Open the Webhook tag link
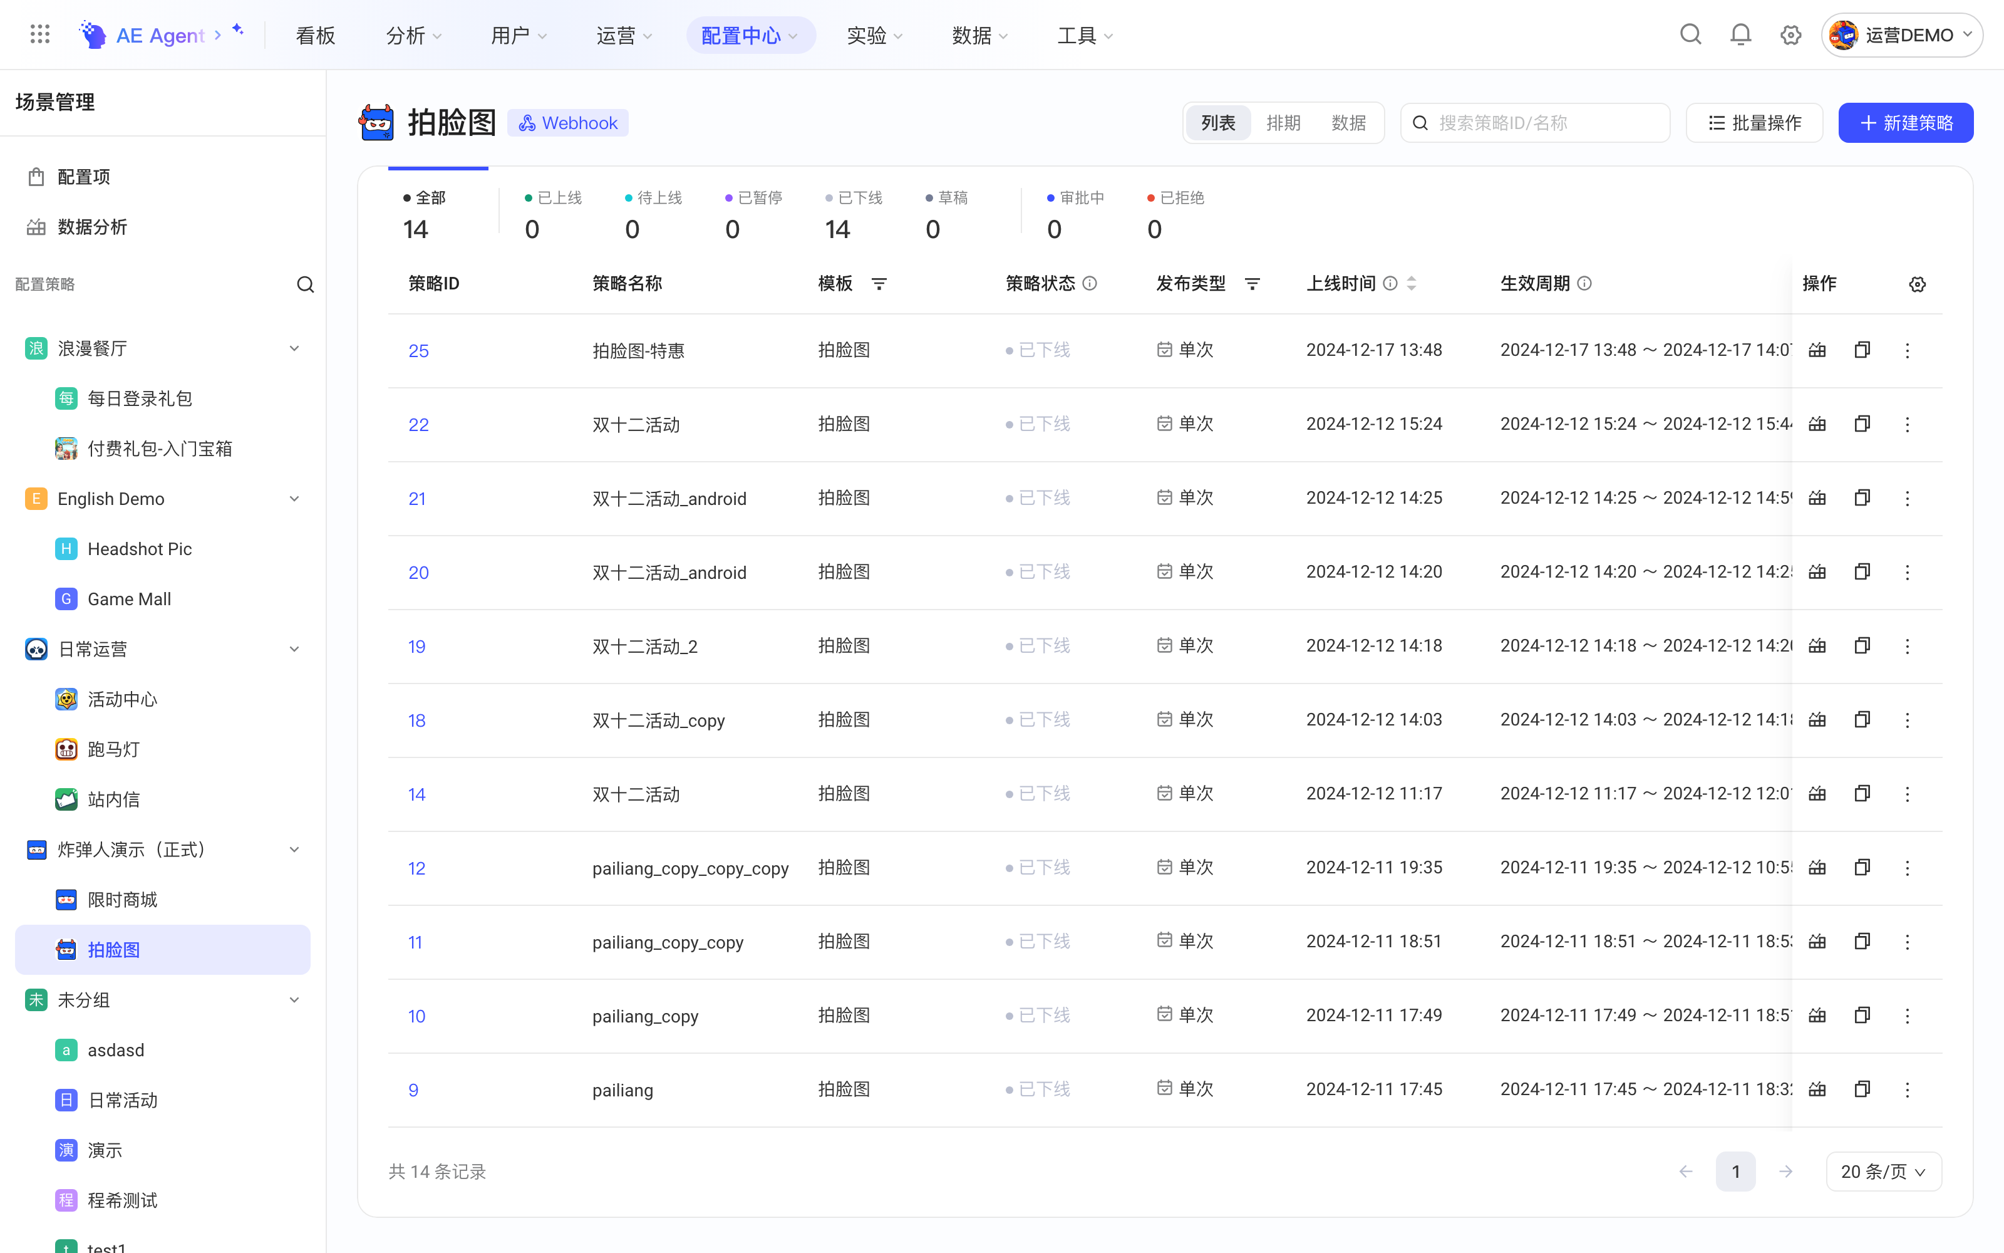 pos(567,123)
